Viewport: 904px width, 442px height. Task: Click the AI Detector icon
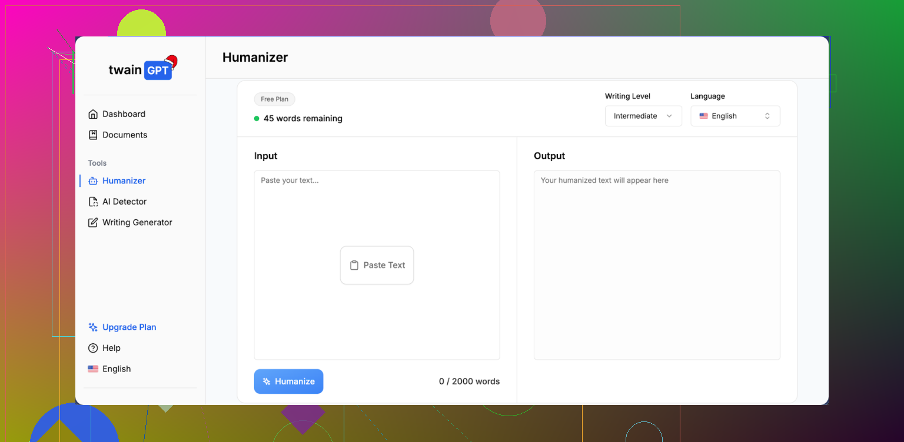point(93,202)
